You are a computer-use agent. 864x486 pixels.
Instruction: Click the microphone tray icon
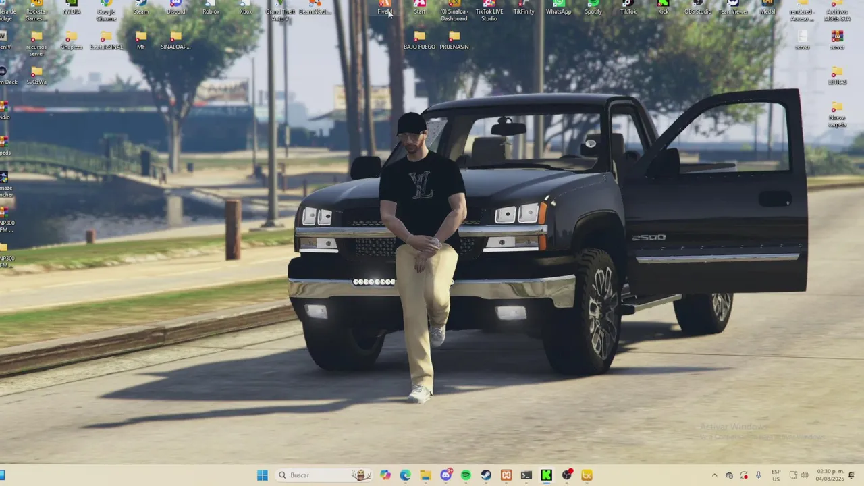(x=759, y=475)
